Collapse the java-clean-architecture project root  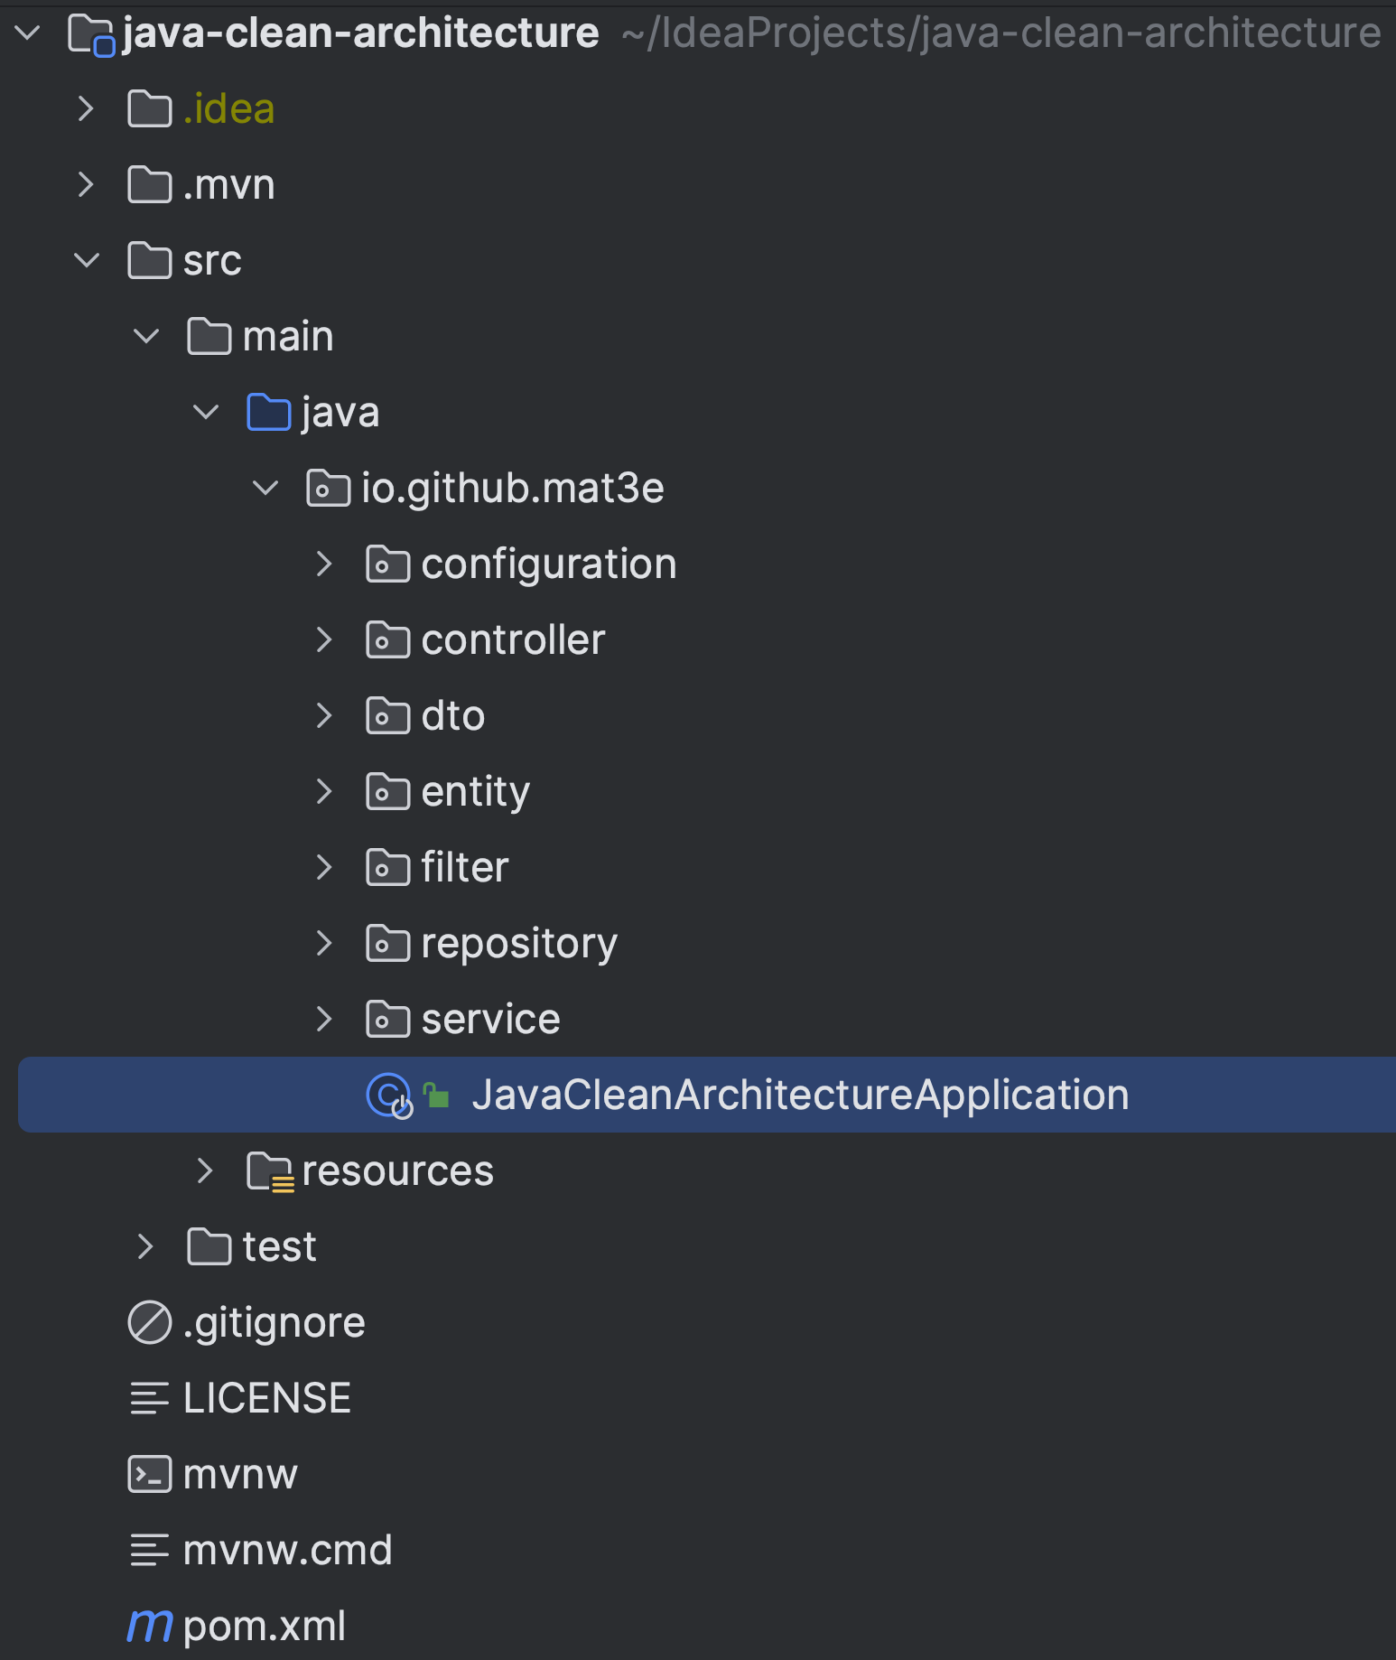pos(28,33)
